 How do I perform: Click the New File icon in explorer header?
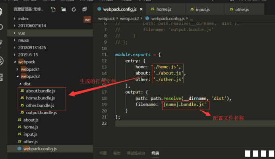point(53,9)
